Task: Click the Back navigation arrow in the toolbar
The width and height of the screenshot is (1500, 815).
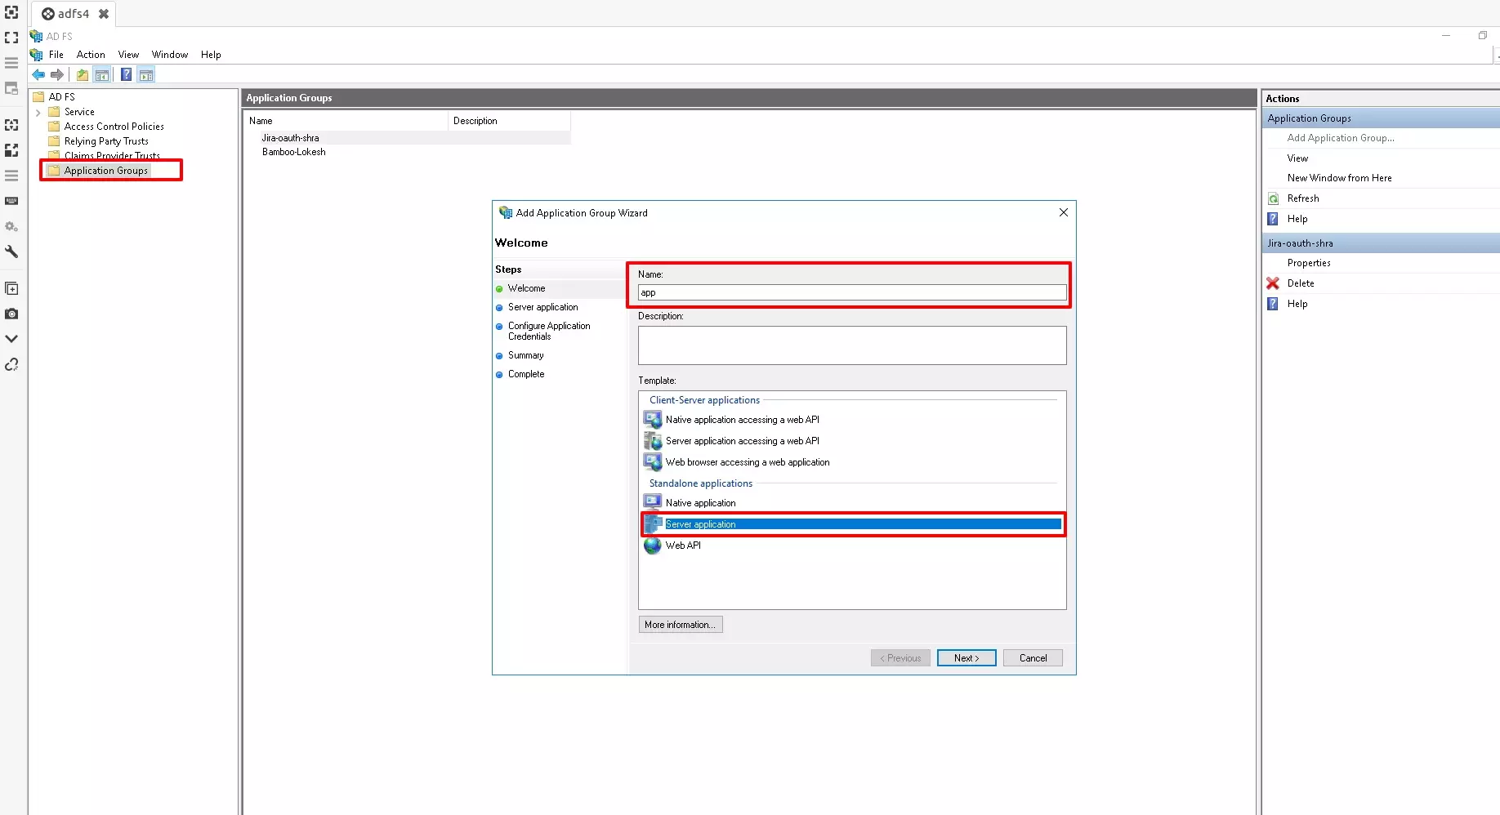Action: [x=38, y=74]
